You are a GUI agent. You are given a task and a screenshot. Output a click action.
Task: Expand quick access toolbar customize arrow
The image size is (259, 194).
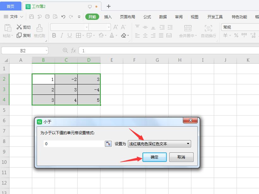(79, 17)
